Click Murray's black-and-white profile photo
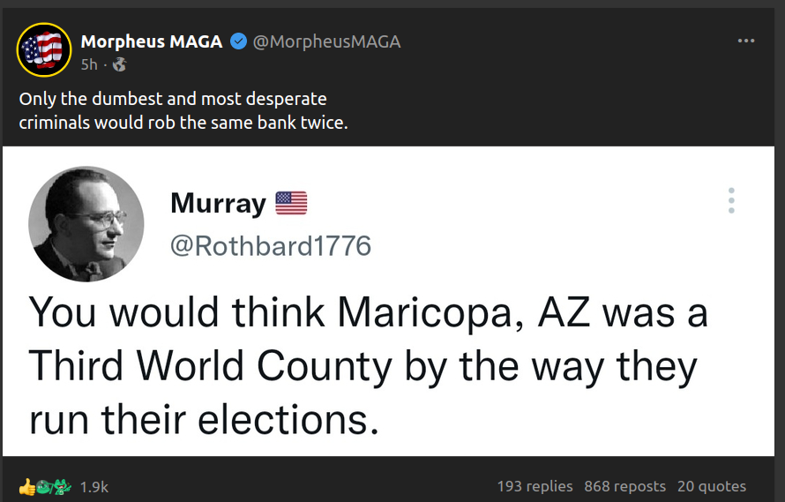The height and width of the screenshot is (502, 785). (x=86, y=222)
